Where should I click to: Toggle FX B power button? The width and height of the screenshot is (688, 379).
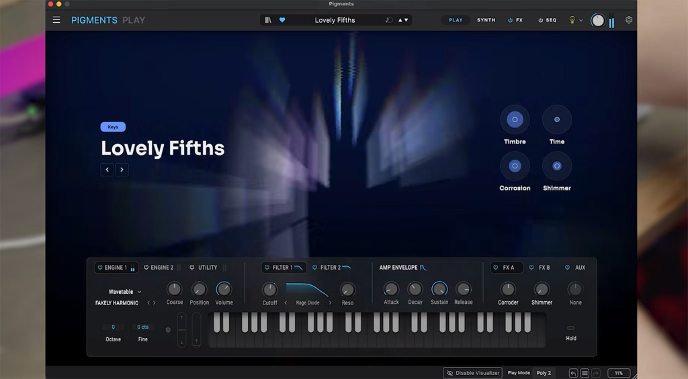coord(531,267)
